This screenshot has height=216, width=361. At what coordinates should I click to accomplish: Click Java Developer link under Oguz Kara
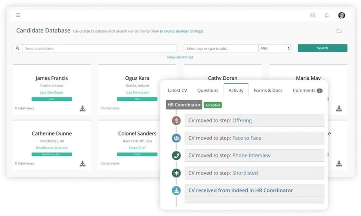click(x=137, y=93)
